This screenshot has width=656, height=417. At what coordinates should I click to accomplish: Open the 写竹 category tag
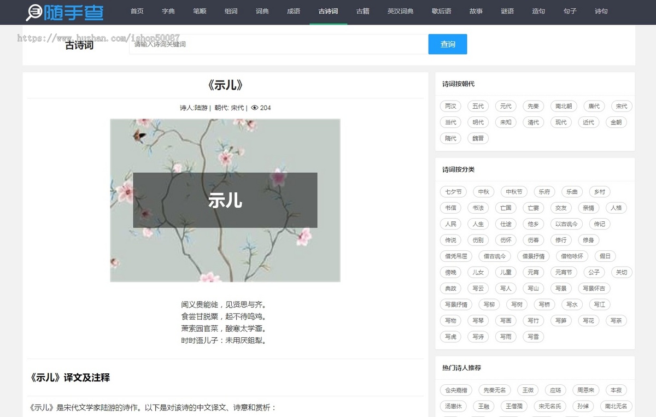click(533, 320)
